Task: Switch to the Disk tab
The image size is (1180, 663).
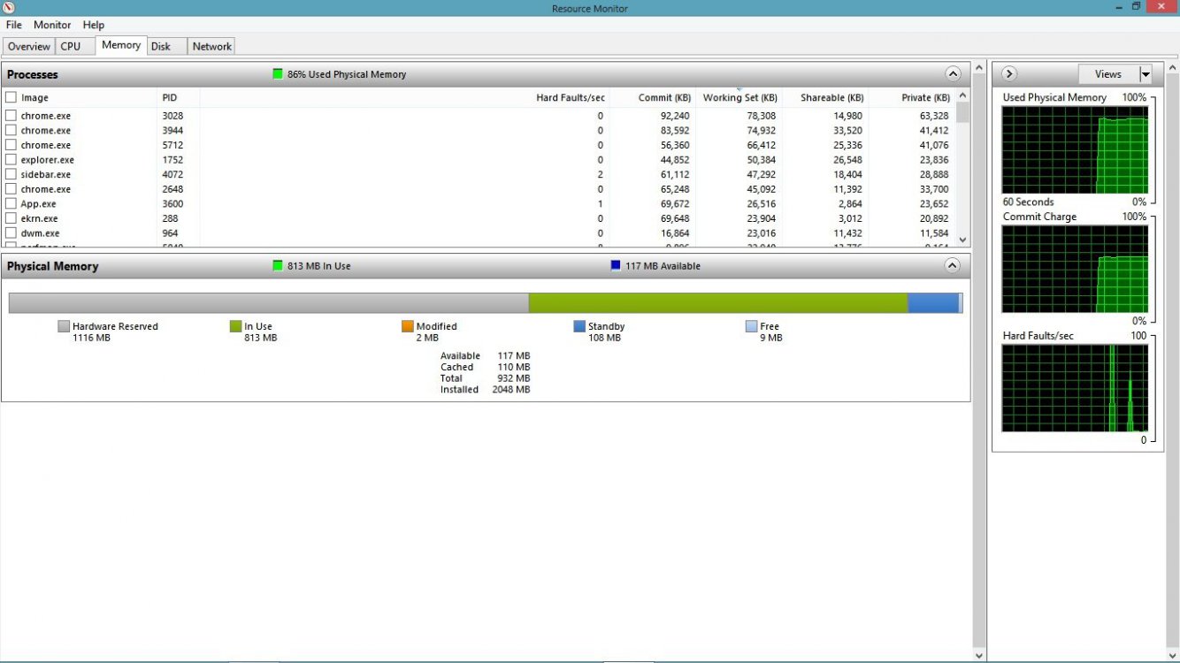Action: [x=162, y=46]
